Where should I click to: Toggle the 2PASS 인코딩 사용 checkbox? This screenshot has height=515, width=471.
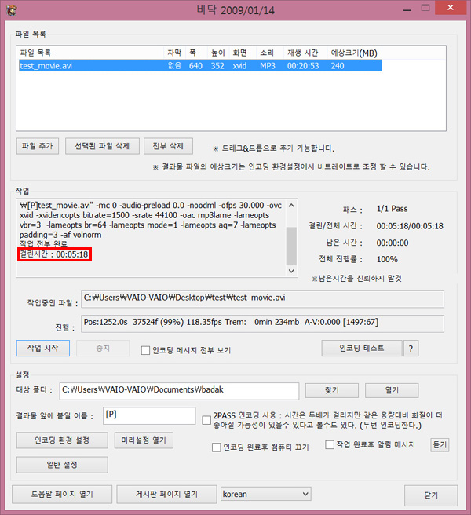(206, 420)
